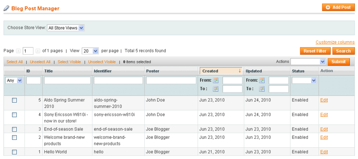Open the Actions dropdown menu
The width and height of the screenshot is (358, 159).
point(308,62)
